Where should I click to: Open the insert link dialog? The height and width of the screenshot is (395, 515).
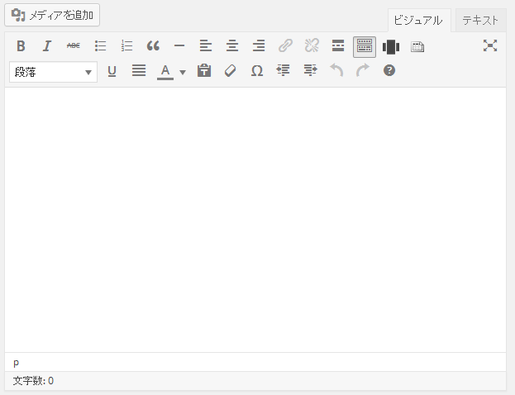pyautogui.click(x=285, y=46)
